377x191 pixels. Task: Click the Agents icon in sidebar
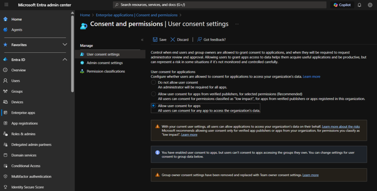(x=5, y=30)
